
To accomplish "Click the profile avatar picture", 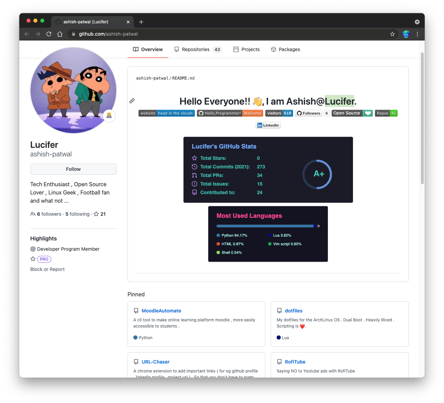I will coord(73,90).
